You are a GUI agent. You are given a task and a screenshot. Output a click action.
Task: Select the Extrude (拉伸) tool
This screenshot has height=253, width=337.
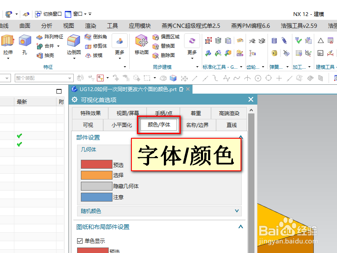coord(7,41)
